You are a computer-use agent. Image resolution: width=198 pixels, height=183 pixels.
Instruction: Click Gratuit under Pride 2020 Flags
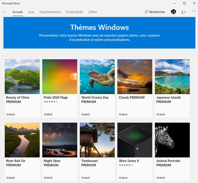(x=48, y=114)
